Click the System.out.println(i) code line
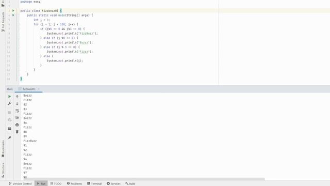The width and height of the screenshot is (330, 186). [65, 61]
